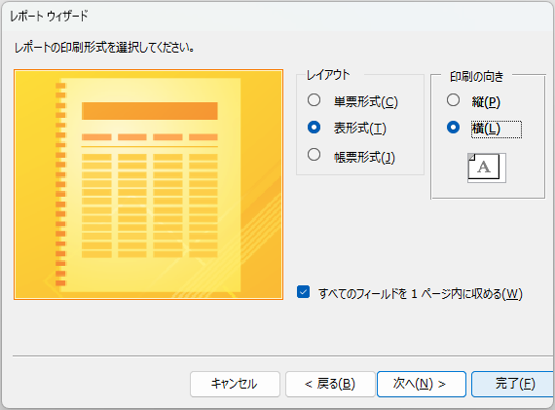Go back with the 戻る(B) button
Screen dimensions: 555x410
330,384
